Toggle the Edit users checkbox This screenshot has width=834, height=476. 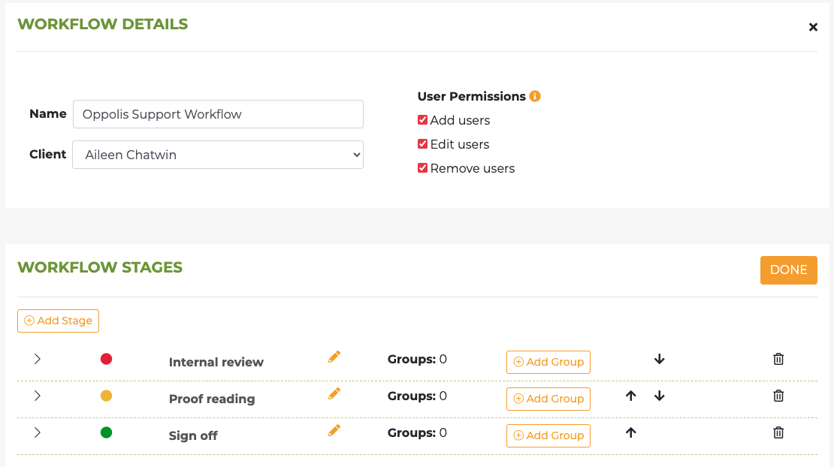[423, 144]
